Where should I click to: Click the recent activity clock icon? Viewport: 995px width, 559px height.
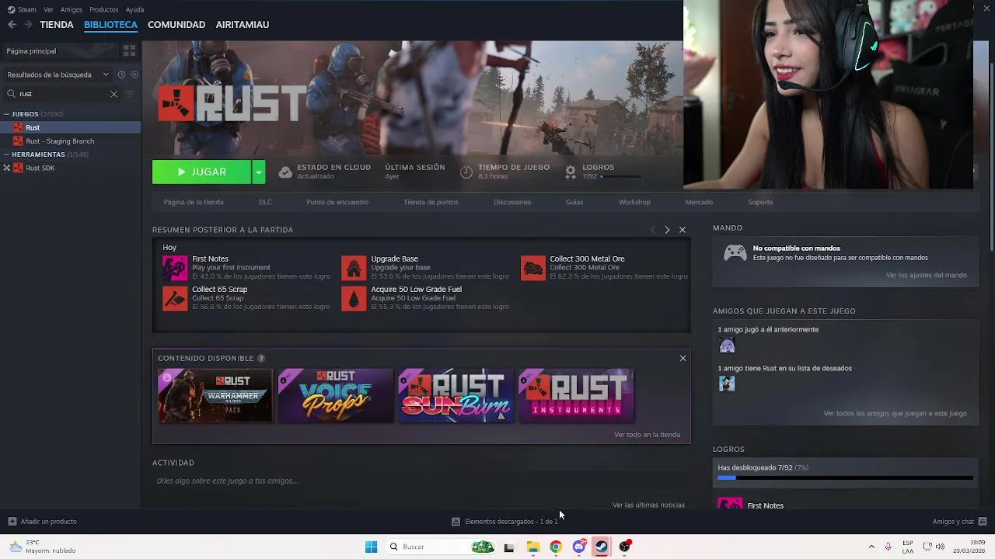[x=121, y=75]
